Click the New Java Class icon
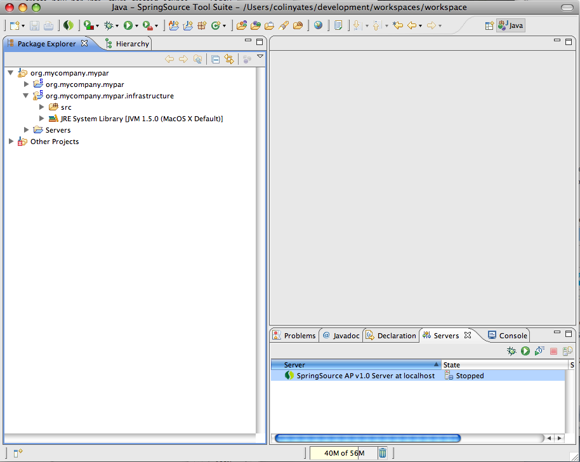Image resolution: width=580 pixels, height=462 pixels. click(216, 25)
